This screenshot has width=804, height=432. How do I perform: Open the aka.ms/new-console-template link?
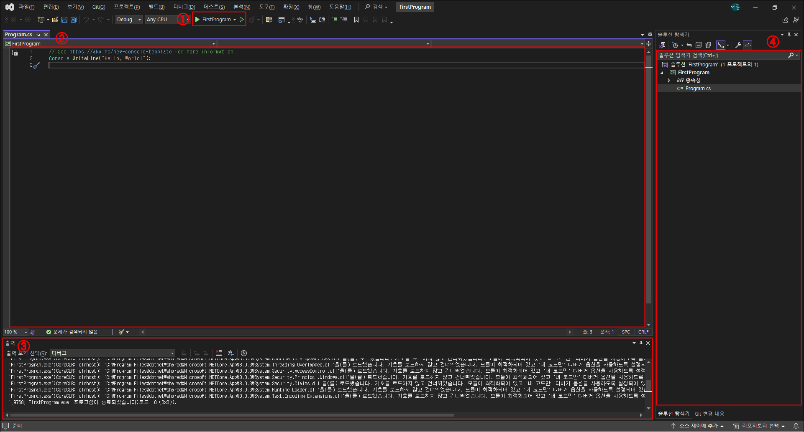click(x=120, y=52)
